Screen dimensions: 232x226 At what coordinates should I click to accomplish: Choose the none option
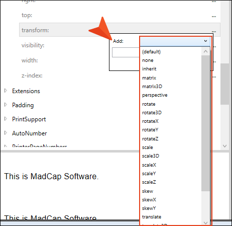coord(148,60)
